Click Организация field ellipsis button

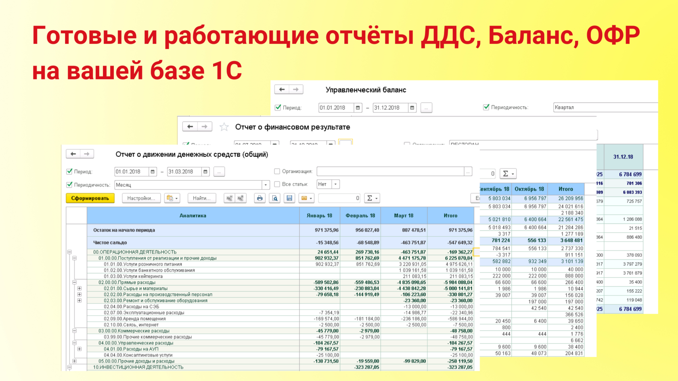468,171
